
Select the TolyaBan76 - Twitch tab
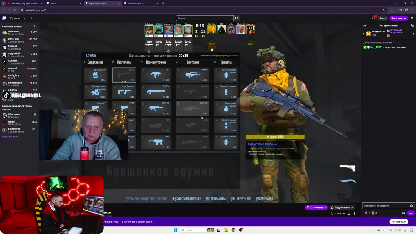(102, 3)
